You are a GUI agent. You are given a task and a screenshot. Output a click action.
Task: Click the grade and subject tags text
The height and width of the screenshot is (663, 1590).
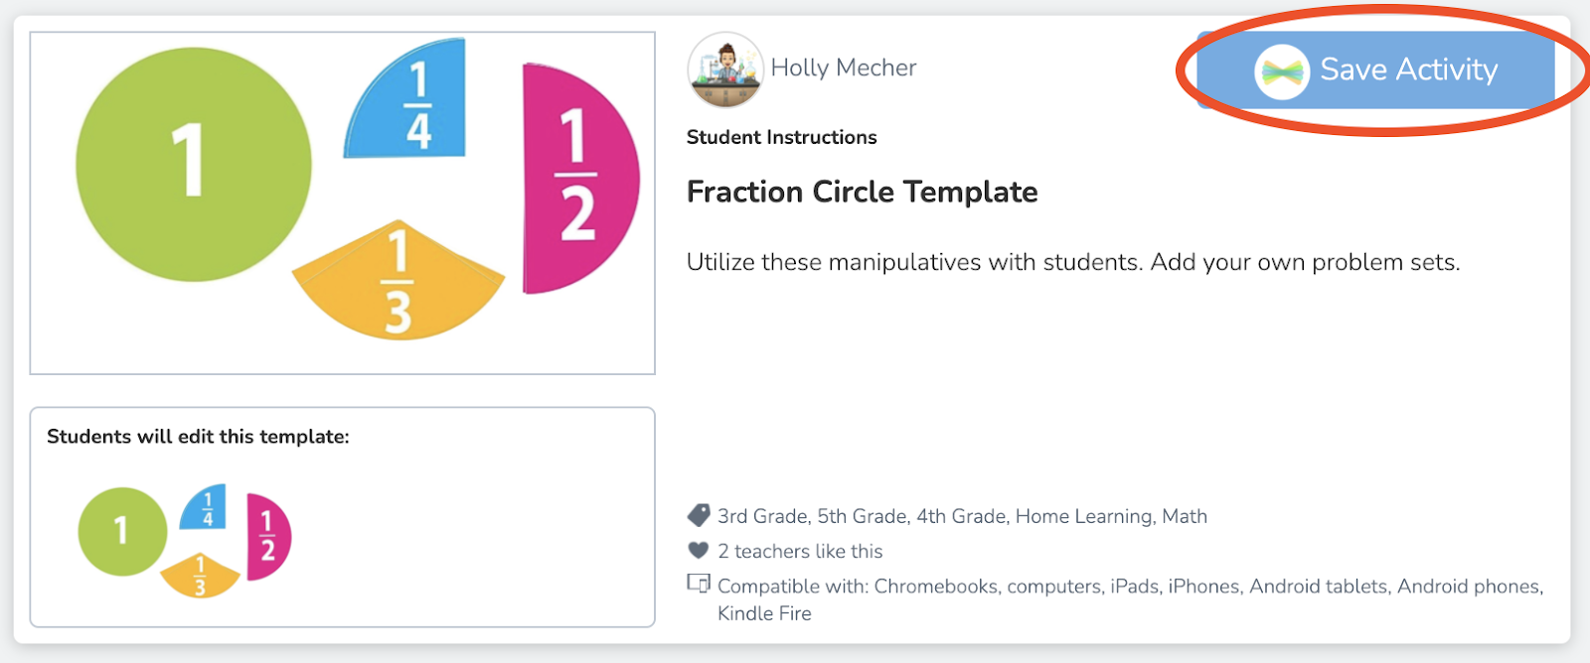pos(962,516)
